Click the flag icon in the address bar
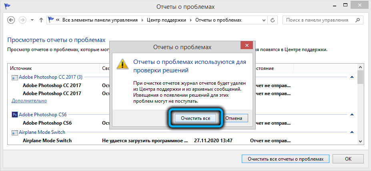The image size is (371, 171). coord(51,20)
